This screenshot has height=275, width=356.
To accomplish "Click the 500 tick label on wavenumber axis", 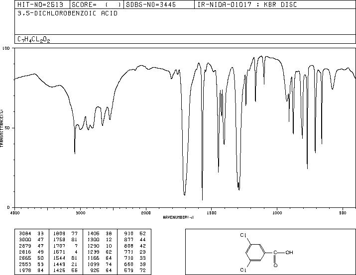I will click(343, 213).
